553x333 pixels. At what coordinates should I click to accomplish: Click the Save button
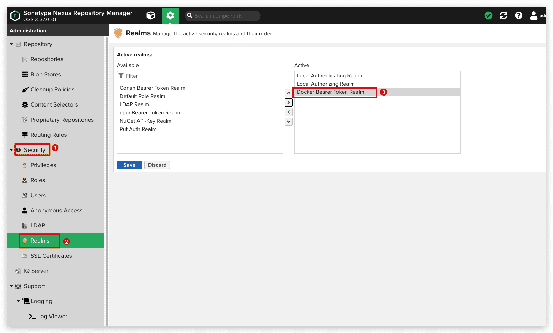[129, 165]
